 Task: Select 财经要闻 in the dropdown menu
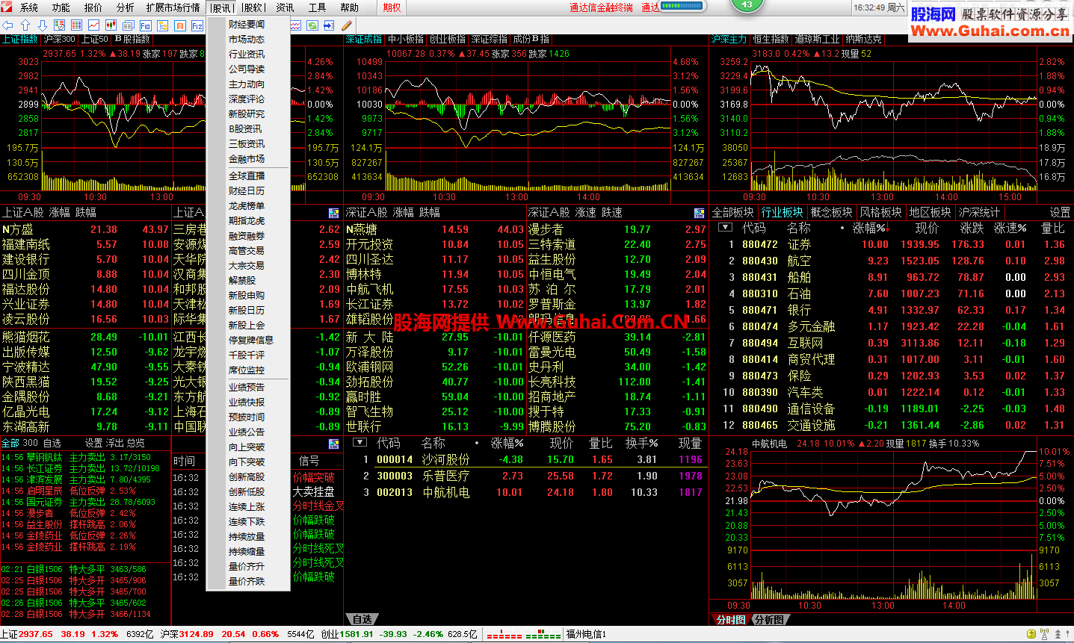(x=247, y=25)
